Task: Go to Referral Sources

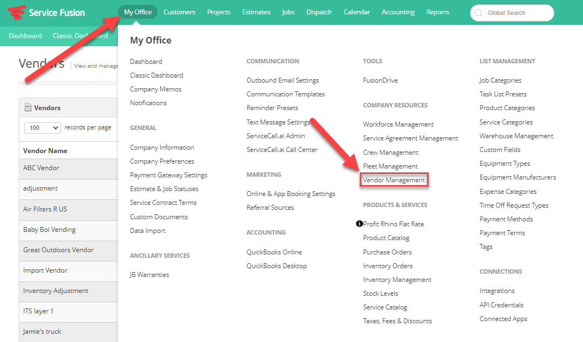Action: click(x=270, y=208)
